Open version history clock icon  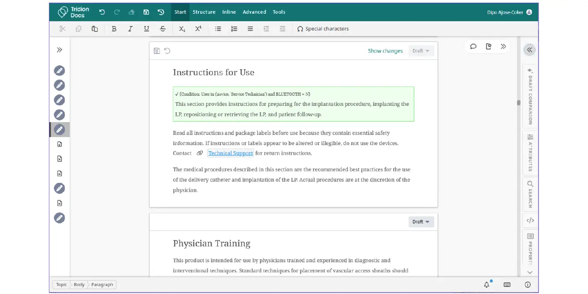pos(161,12)
